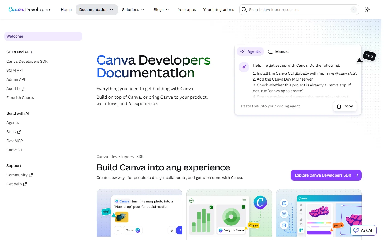Click the Tools button in prompt card
385x240 pixels.
pos(133,230)
